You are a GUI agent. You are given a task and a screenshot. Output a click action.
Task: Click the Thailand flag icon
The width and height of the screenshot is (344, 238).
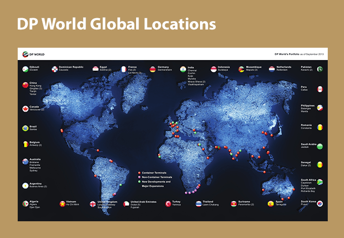tap(199, 204)
